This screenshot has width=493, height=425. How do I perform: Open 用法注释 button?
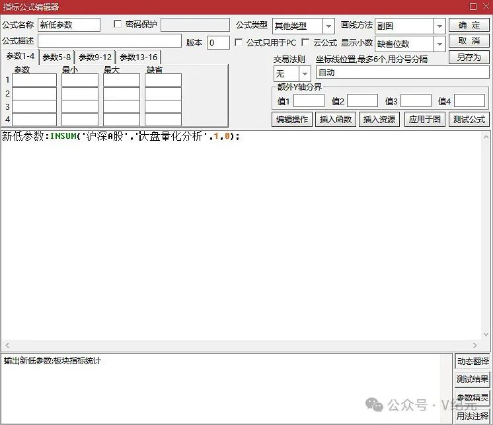(x=473, y=416)
